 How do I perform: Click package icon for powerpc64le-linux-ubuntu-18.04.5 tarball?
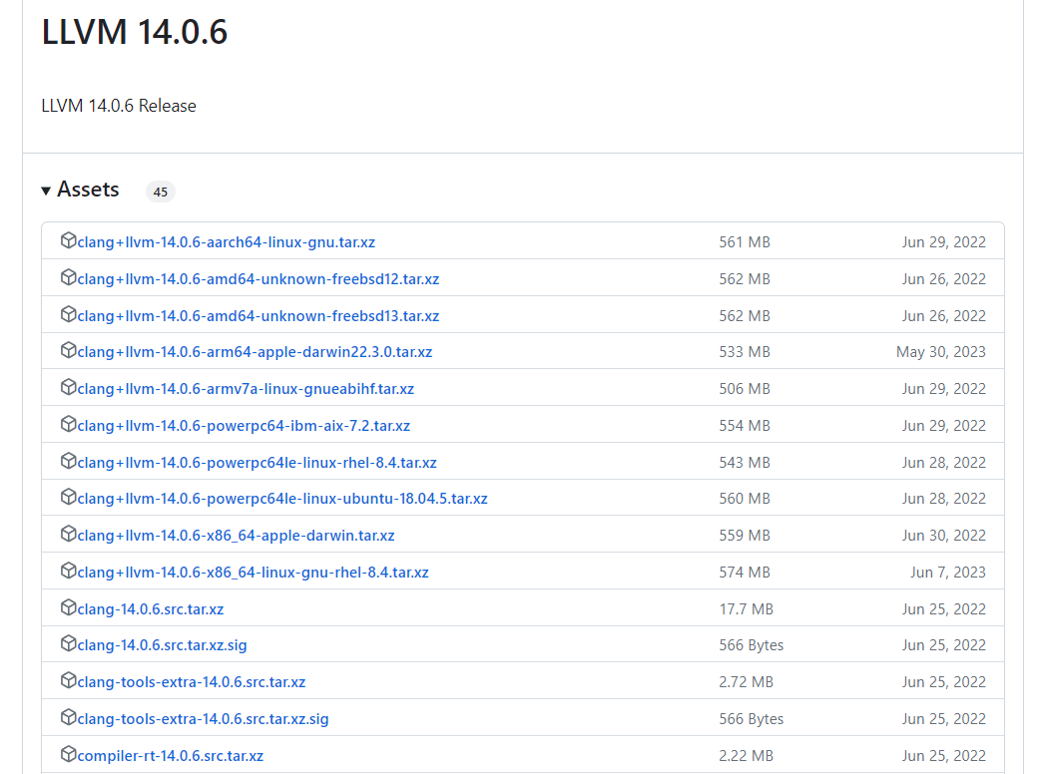pyautogui.click(x=68, y=497)
